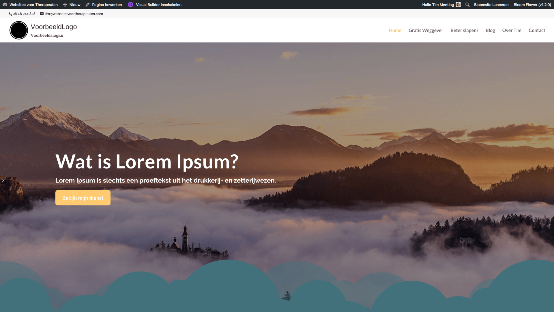554x312 pixels.
Task: Click the heading Wat is Lorem Ipsum?
Action: point(147,161)
